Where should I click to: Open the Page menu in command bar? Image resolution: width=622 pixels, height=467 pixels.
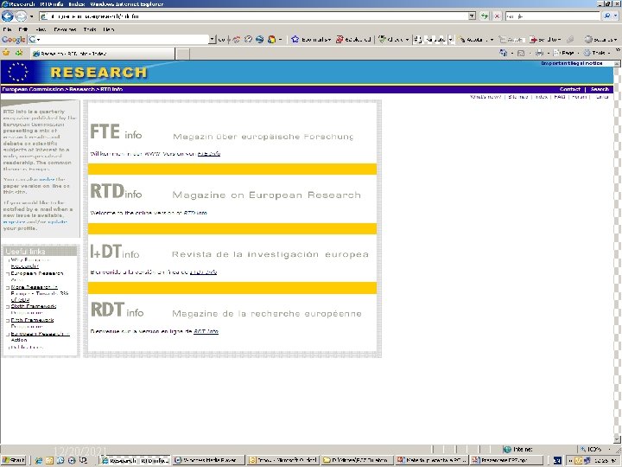click(566, 53)
